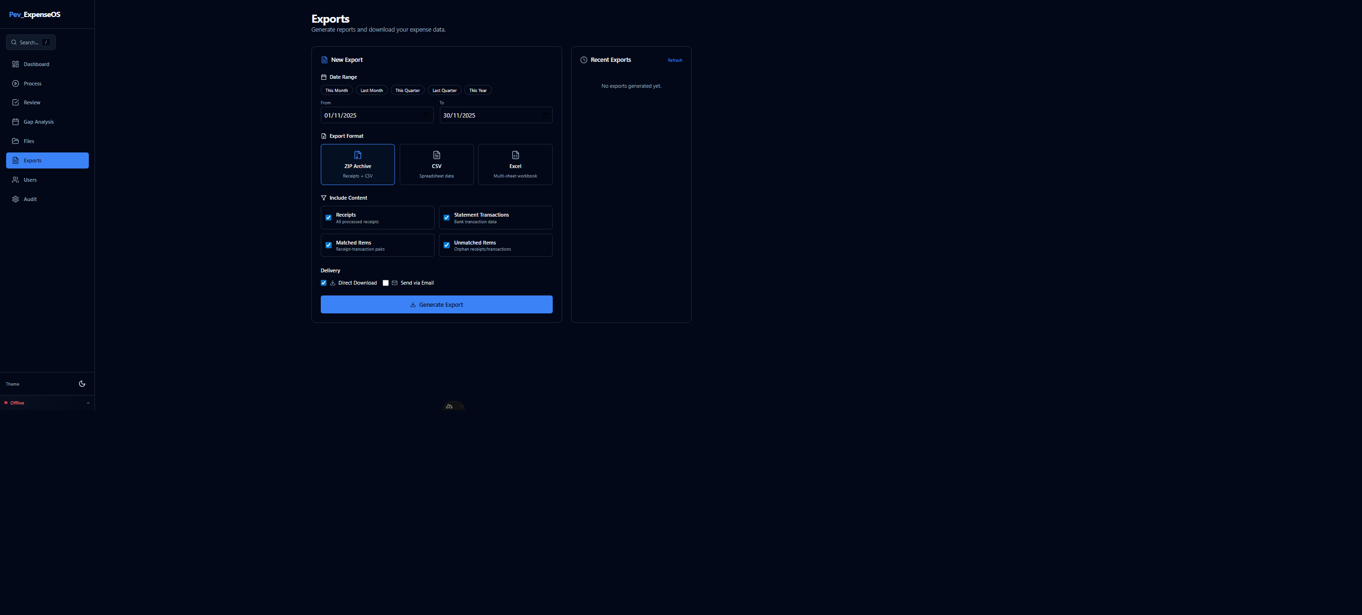Click the Refresh link in Recent Exports
Image resolution: width=1362 pixels, height=615 pixels.
coord(675,60)
